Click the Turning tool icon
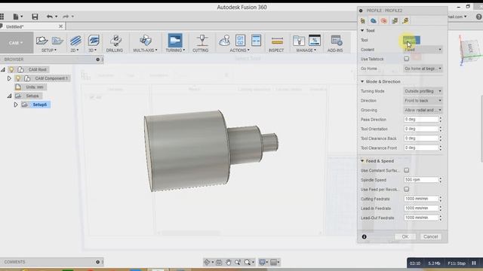 [175, 40]
